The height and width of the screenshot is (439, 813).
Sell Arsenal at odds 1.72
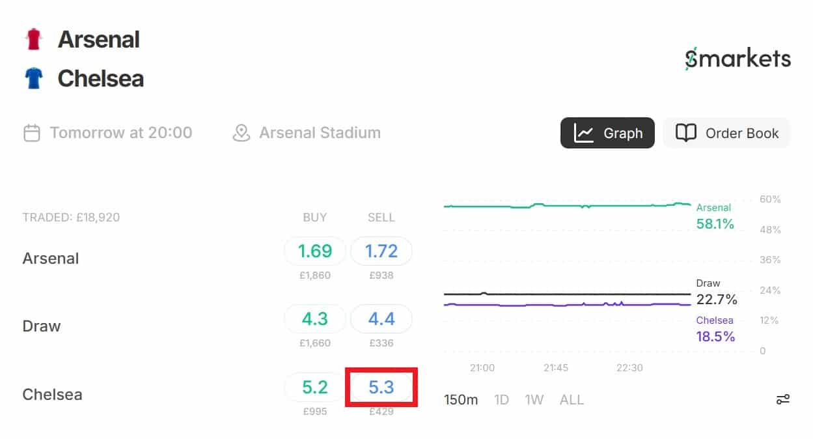tap(381, 251)
